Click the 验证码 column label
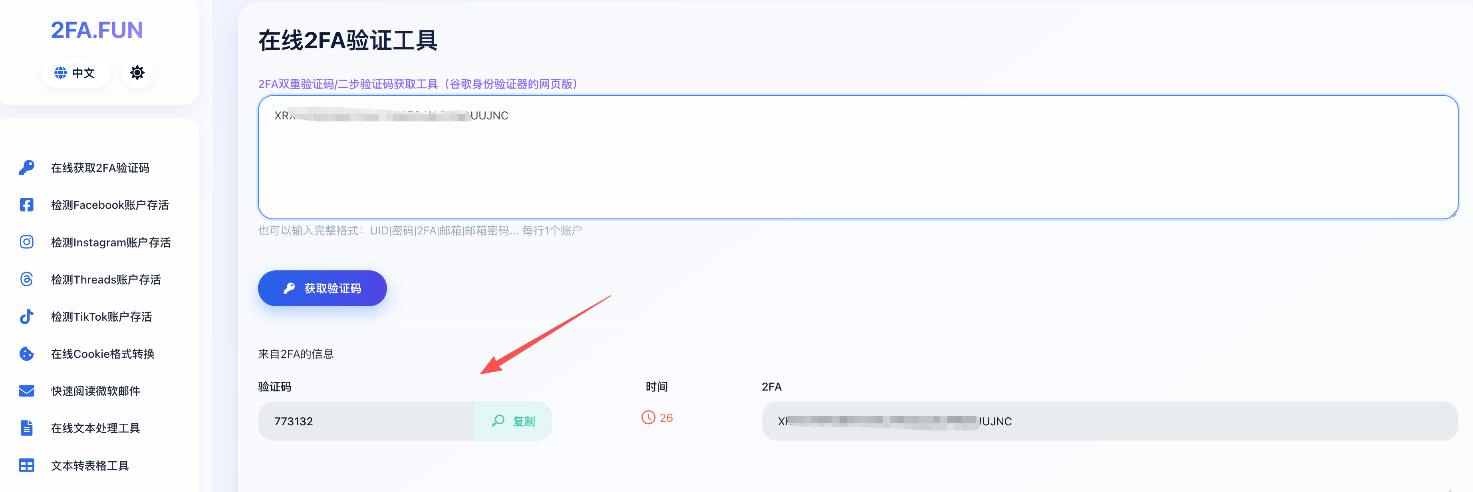This screenshot has width=1473, height=492. coord(274,387)
